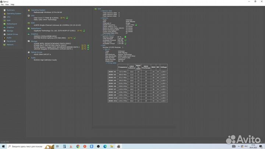The height and width of the screenshot is (149, 265).
Task: Click the Available Virtual tray icon
Action: coord(125,44)
